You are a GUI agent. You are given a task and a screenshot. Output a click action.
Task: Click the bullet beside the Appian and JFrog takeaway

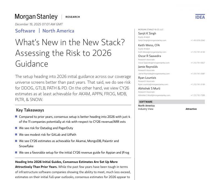16,152
